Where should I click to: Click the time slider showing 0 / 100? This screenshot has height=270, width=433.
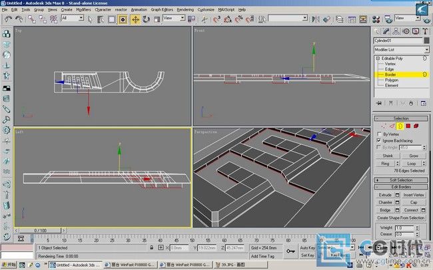coord(41,231)
